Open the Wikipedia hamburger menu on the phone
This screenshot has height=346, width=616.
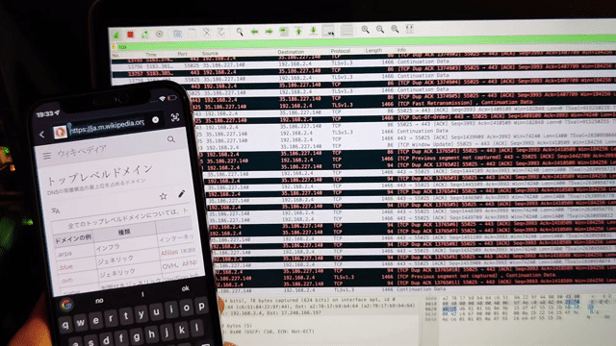pyautogui.click(x=47, y=156)
